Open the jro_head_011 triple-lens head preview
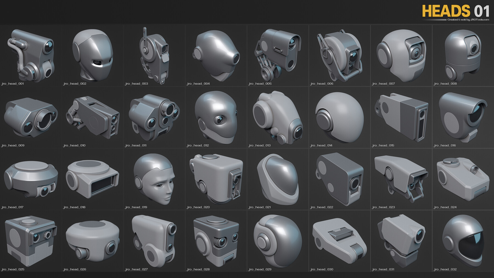The width and height of the screenshot is (494, 278). click(154, 118)
